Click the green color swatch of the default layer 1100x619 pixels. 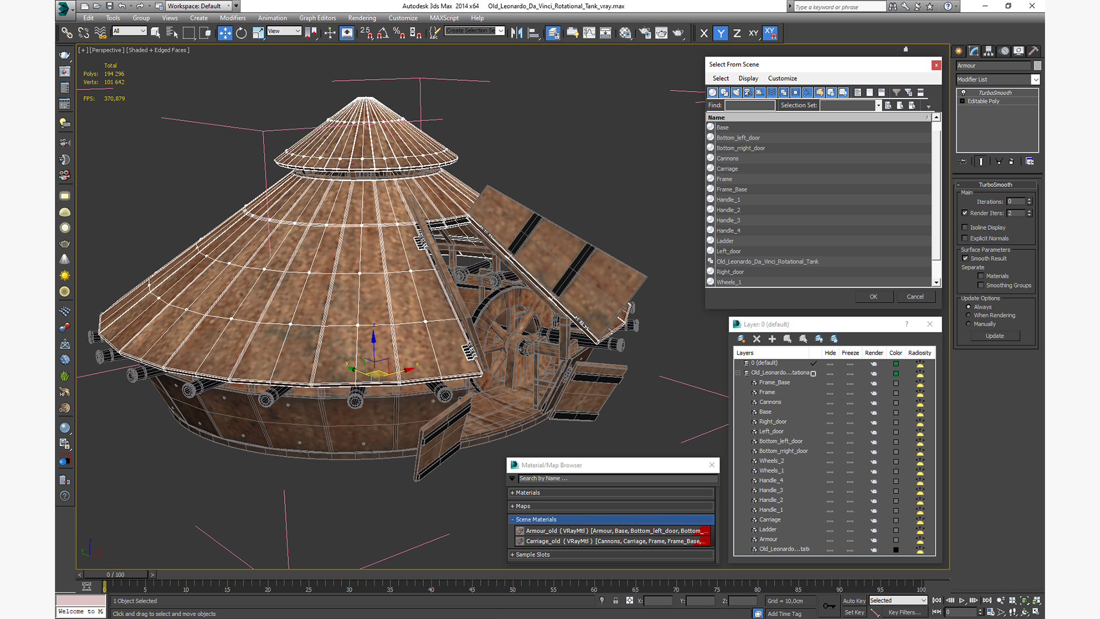click(x=895, y=363)
